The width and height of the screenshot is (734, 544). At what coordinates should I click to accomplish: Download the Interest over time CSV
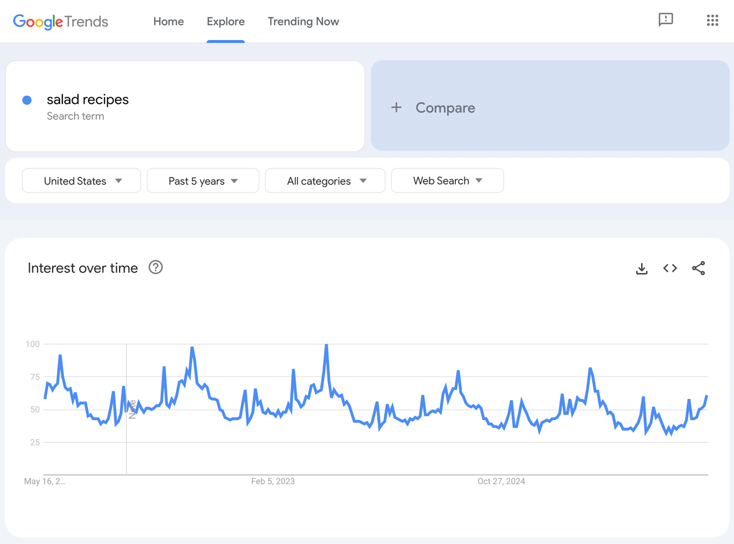(x=642, y=268)
